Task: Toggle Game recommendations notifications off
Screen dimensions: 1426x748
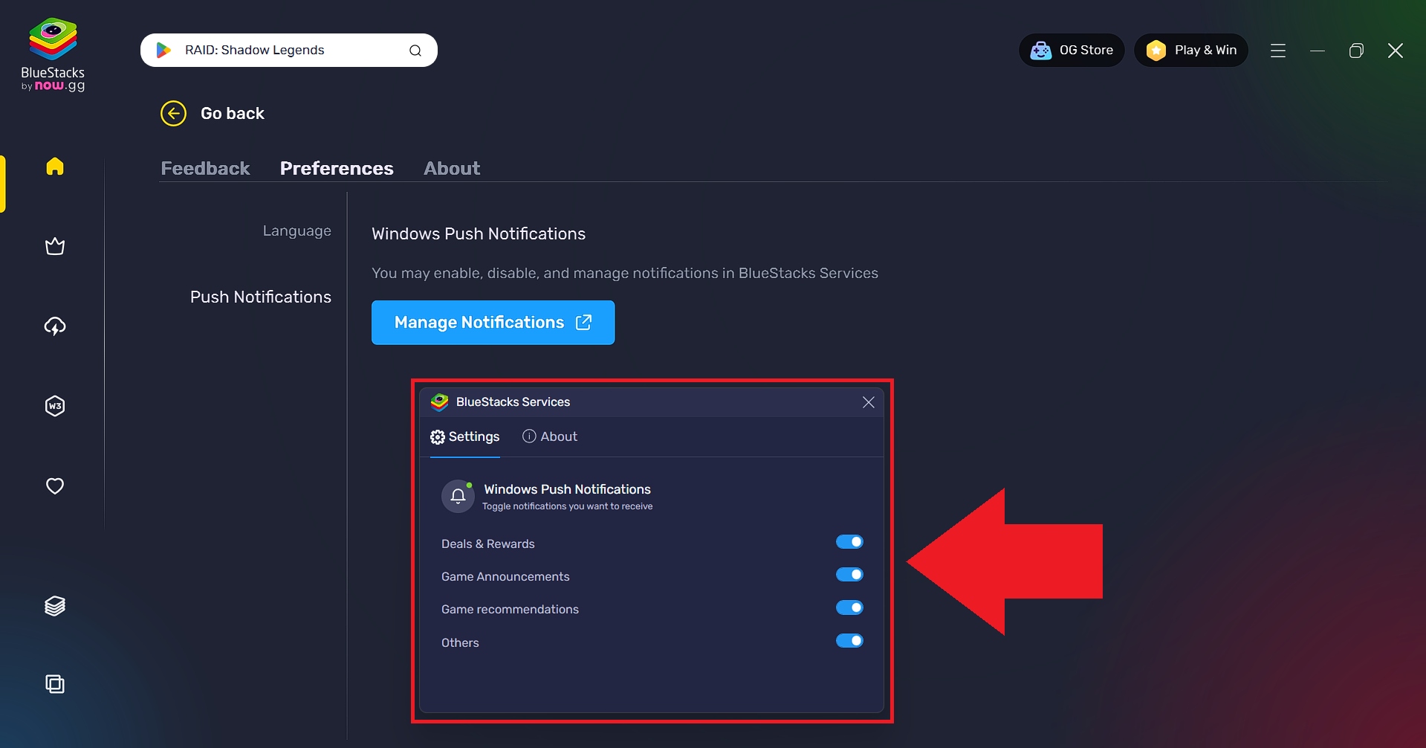Action: (x=849, y=608)
